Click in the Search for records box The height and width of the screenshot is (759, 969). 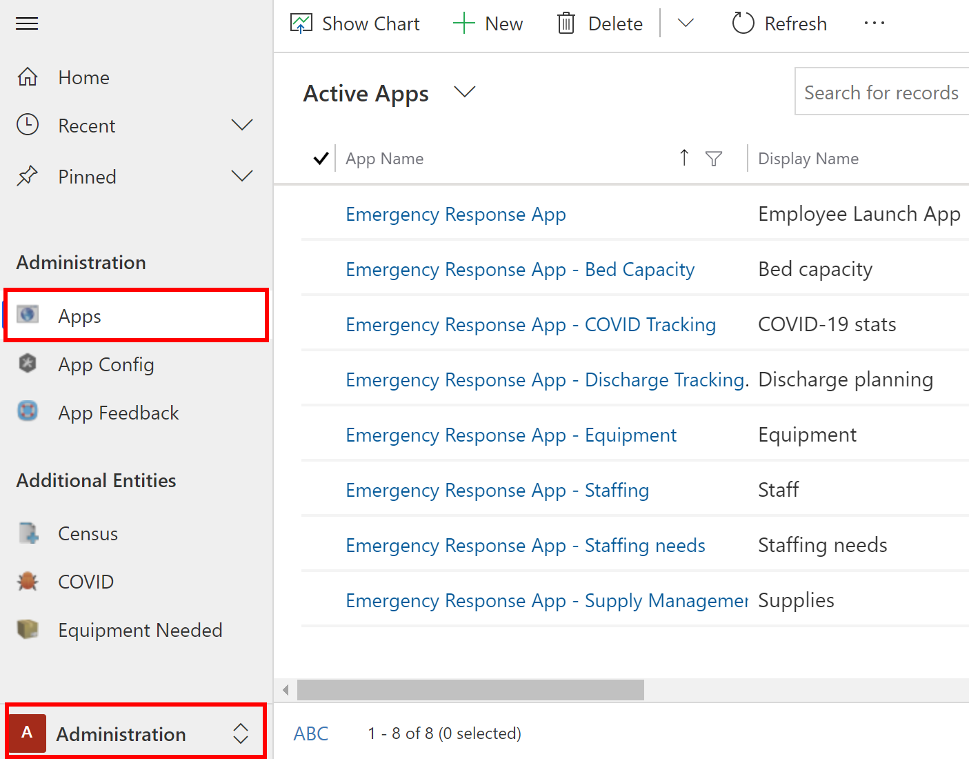click(x=882, y=91)
